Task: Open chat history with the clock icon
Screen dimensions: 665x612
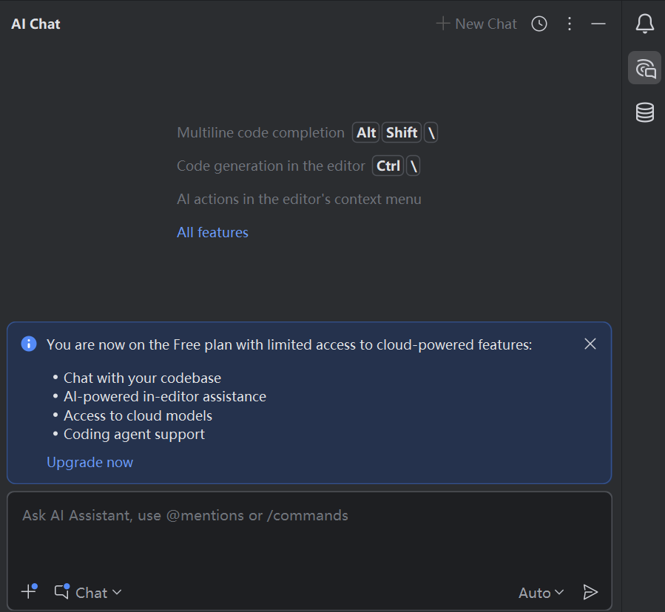Action: (x=539, y=23)
